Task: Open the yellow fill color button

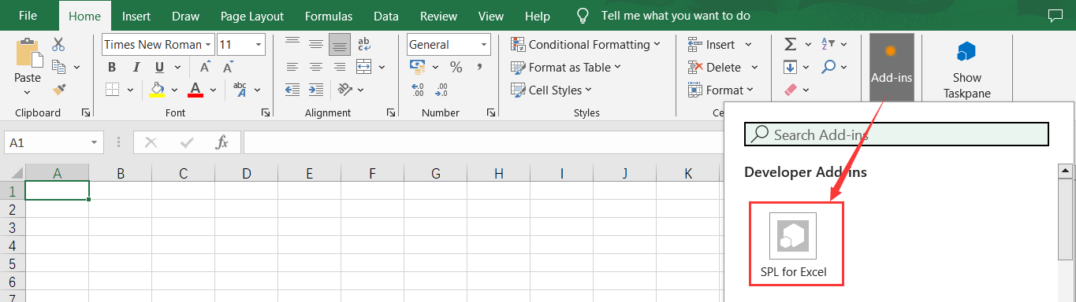Action: click(x=157, y=90)
